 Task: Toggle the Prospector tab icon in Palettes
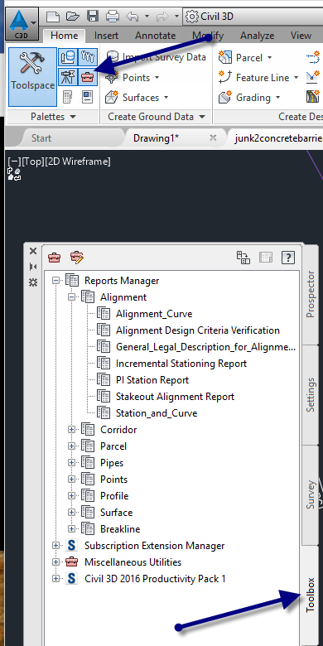pyautogui.click(x=68, y=57)
